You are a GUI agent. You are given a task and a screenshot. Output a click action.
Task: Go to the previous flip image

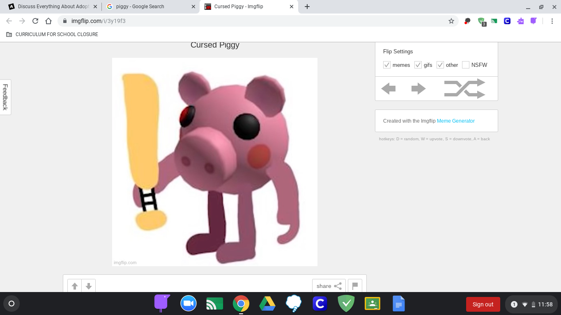tap(389, 89)
